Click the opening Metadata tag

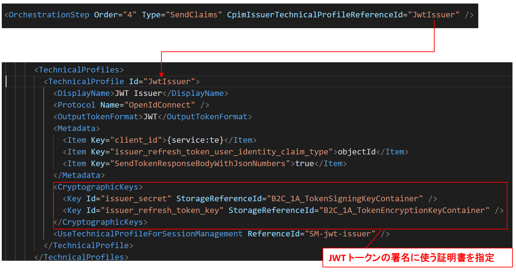point(76,128)
